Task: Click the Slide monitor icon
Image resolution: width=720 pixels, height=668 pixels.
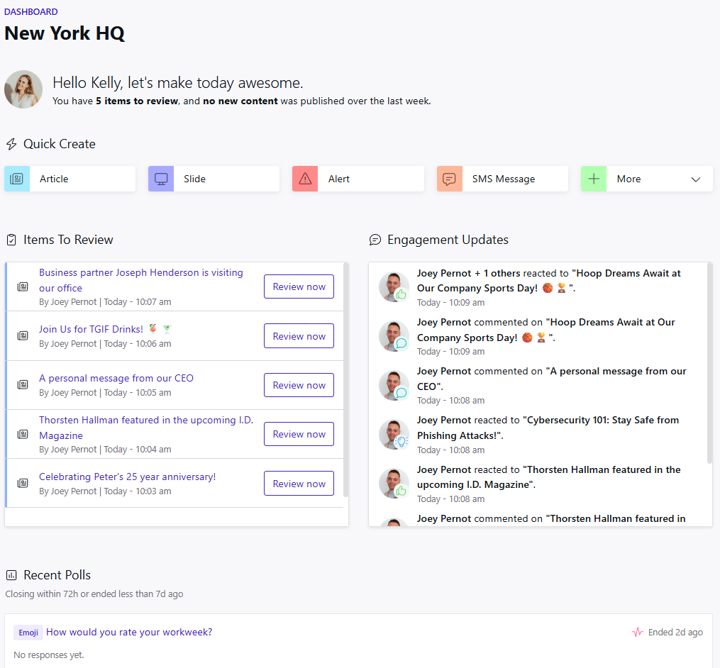Action: [x=161, y=179]
